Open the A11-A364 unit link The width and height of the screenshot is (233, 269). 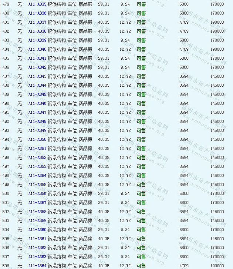37,266
